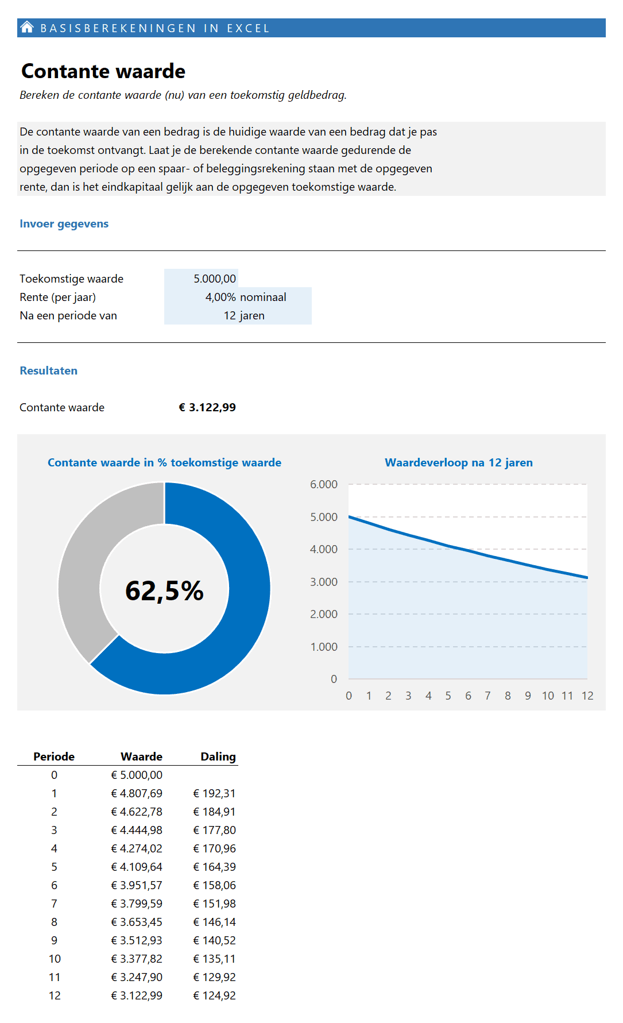Click the donut chart title about toekomstige waarde
Screen dimensions: 623x1023
point(164,462)
